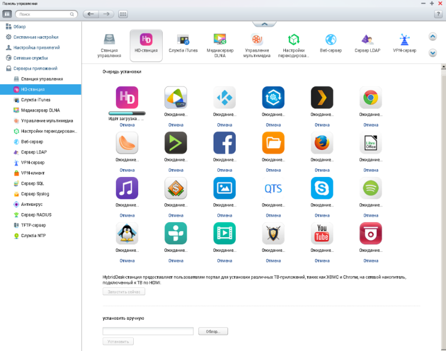Go back with the left arrow button
Screen dimensions: 446x351
[x=91, y=14]
